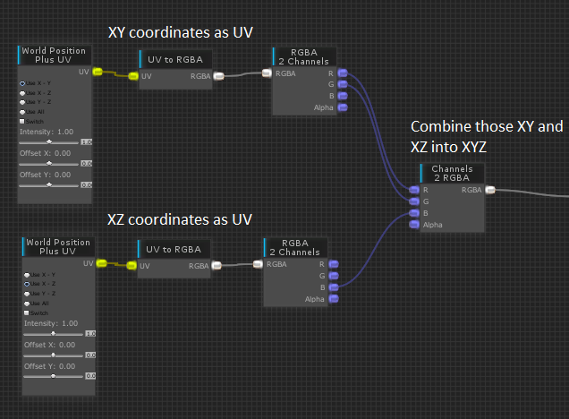
Task: Click the Alpha output port of top RGBA 2 Channels node
Action: click(343, 107)
